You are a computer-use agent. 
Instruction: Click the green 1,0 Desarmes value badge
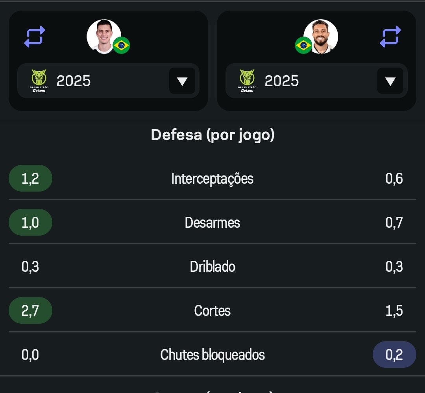(x=30, y=223)
